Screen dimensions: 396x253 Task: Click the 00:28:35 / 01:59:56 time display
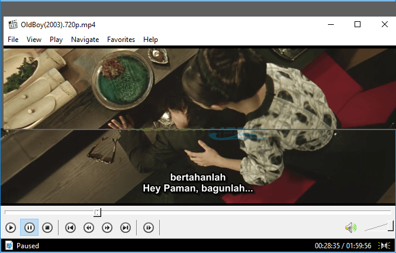[343, 246]
